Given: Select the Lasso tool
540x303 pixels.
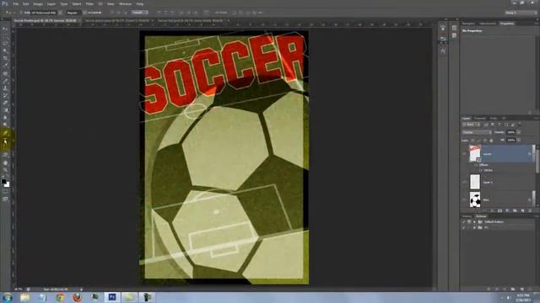Looking at the screenshot, I should [5, 44].
